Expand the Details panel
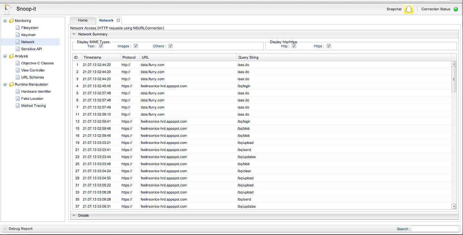Image resolution: width=463 pixels, height=235 pixels. pyautogui.click(x=74, y=215)
